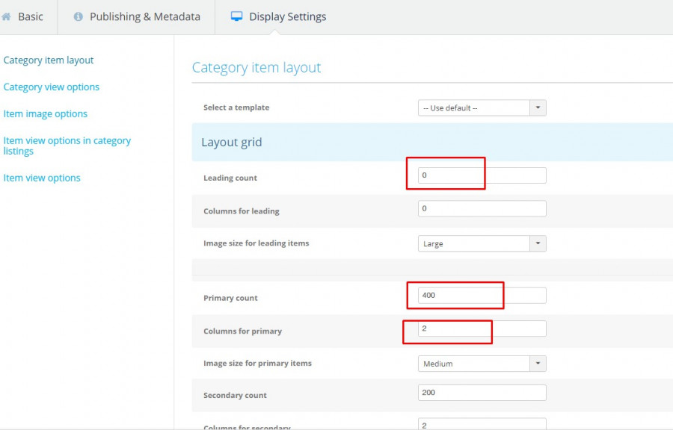Click the monitor icon beside Display Settings
Viewport: 673px width, 430px height.
coord(236,16)
